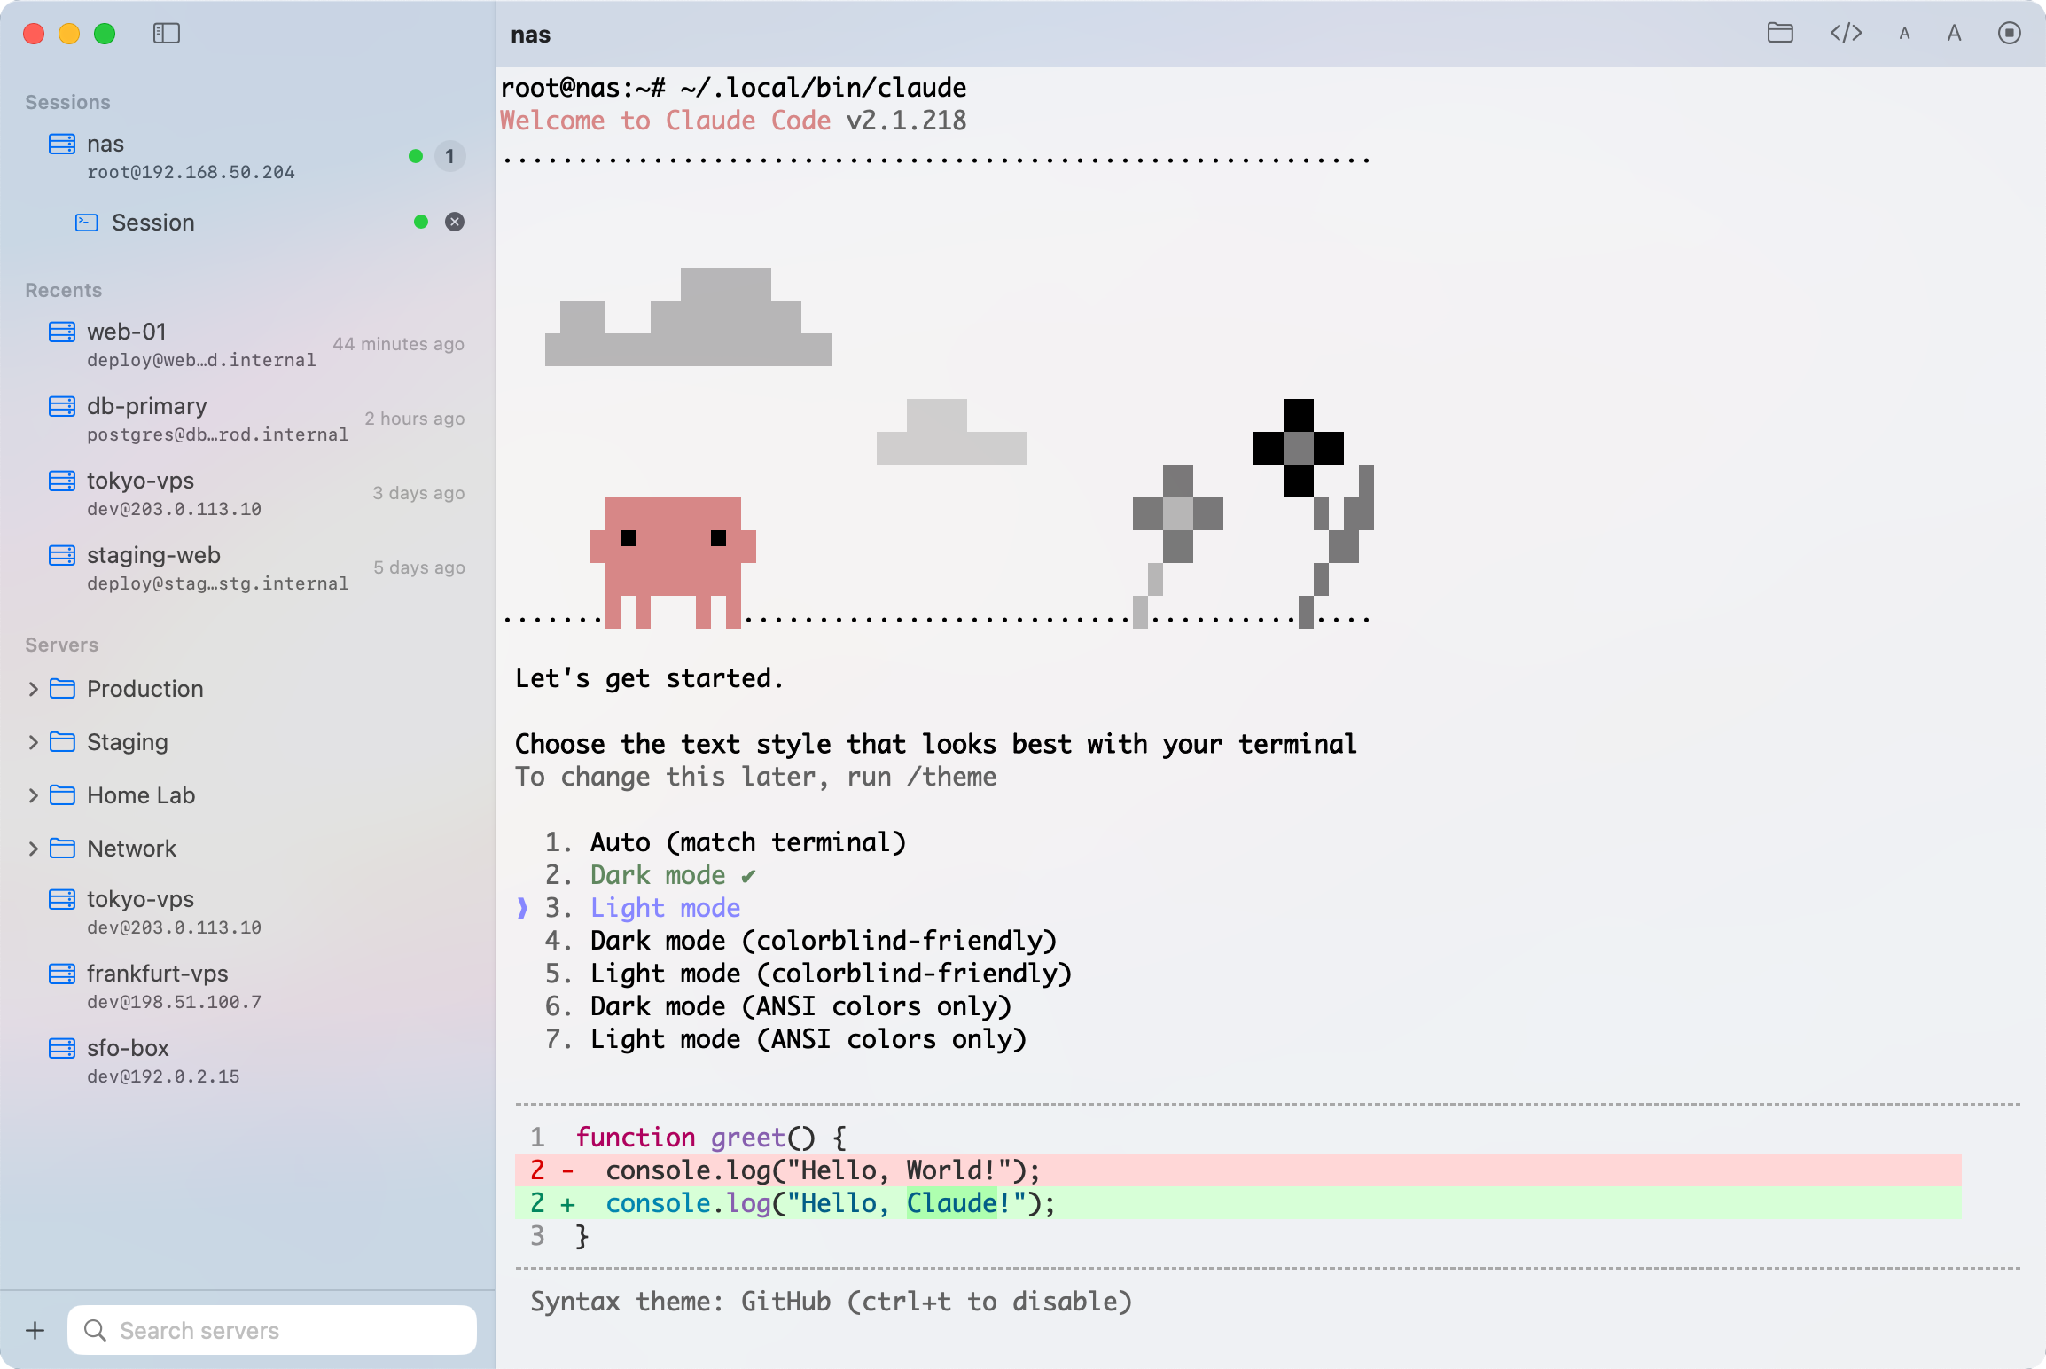Click the root@nas command prompt line
Image resolution: width=2046 pixels, height=1369 pixels.
(x=733, y=88)
